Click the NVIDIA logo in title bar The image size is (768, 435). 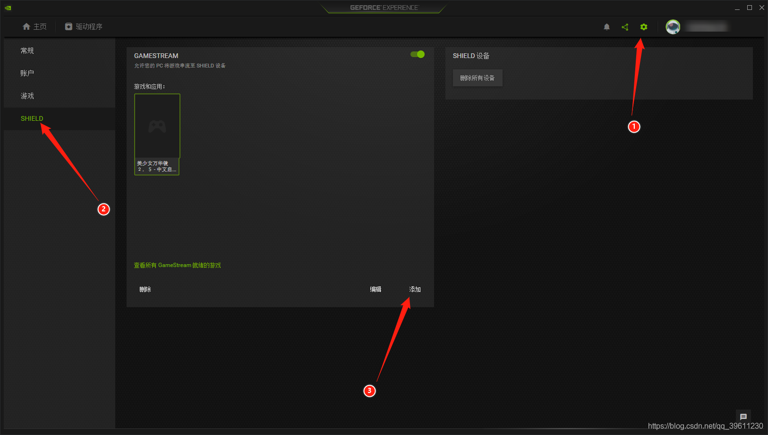pyautogui.click(x=8, y=8)
